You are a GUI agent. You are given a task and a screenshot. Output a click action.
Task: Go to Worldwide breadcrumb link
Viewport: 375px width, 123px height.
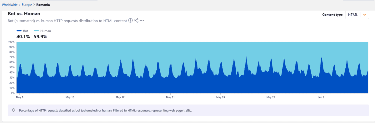[x=10, y=5]
